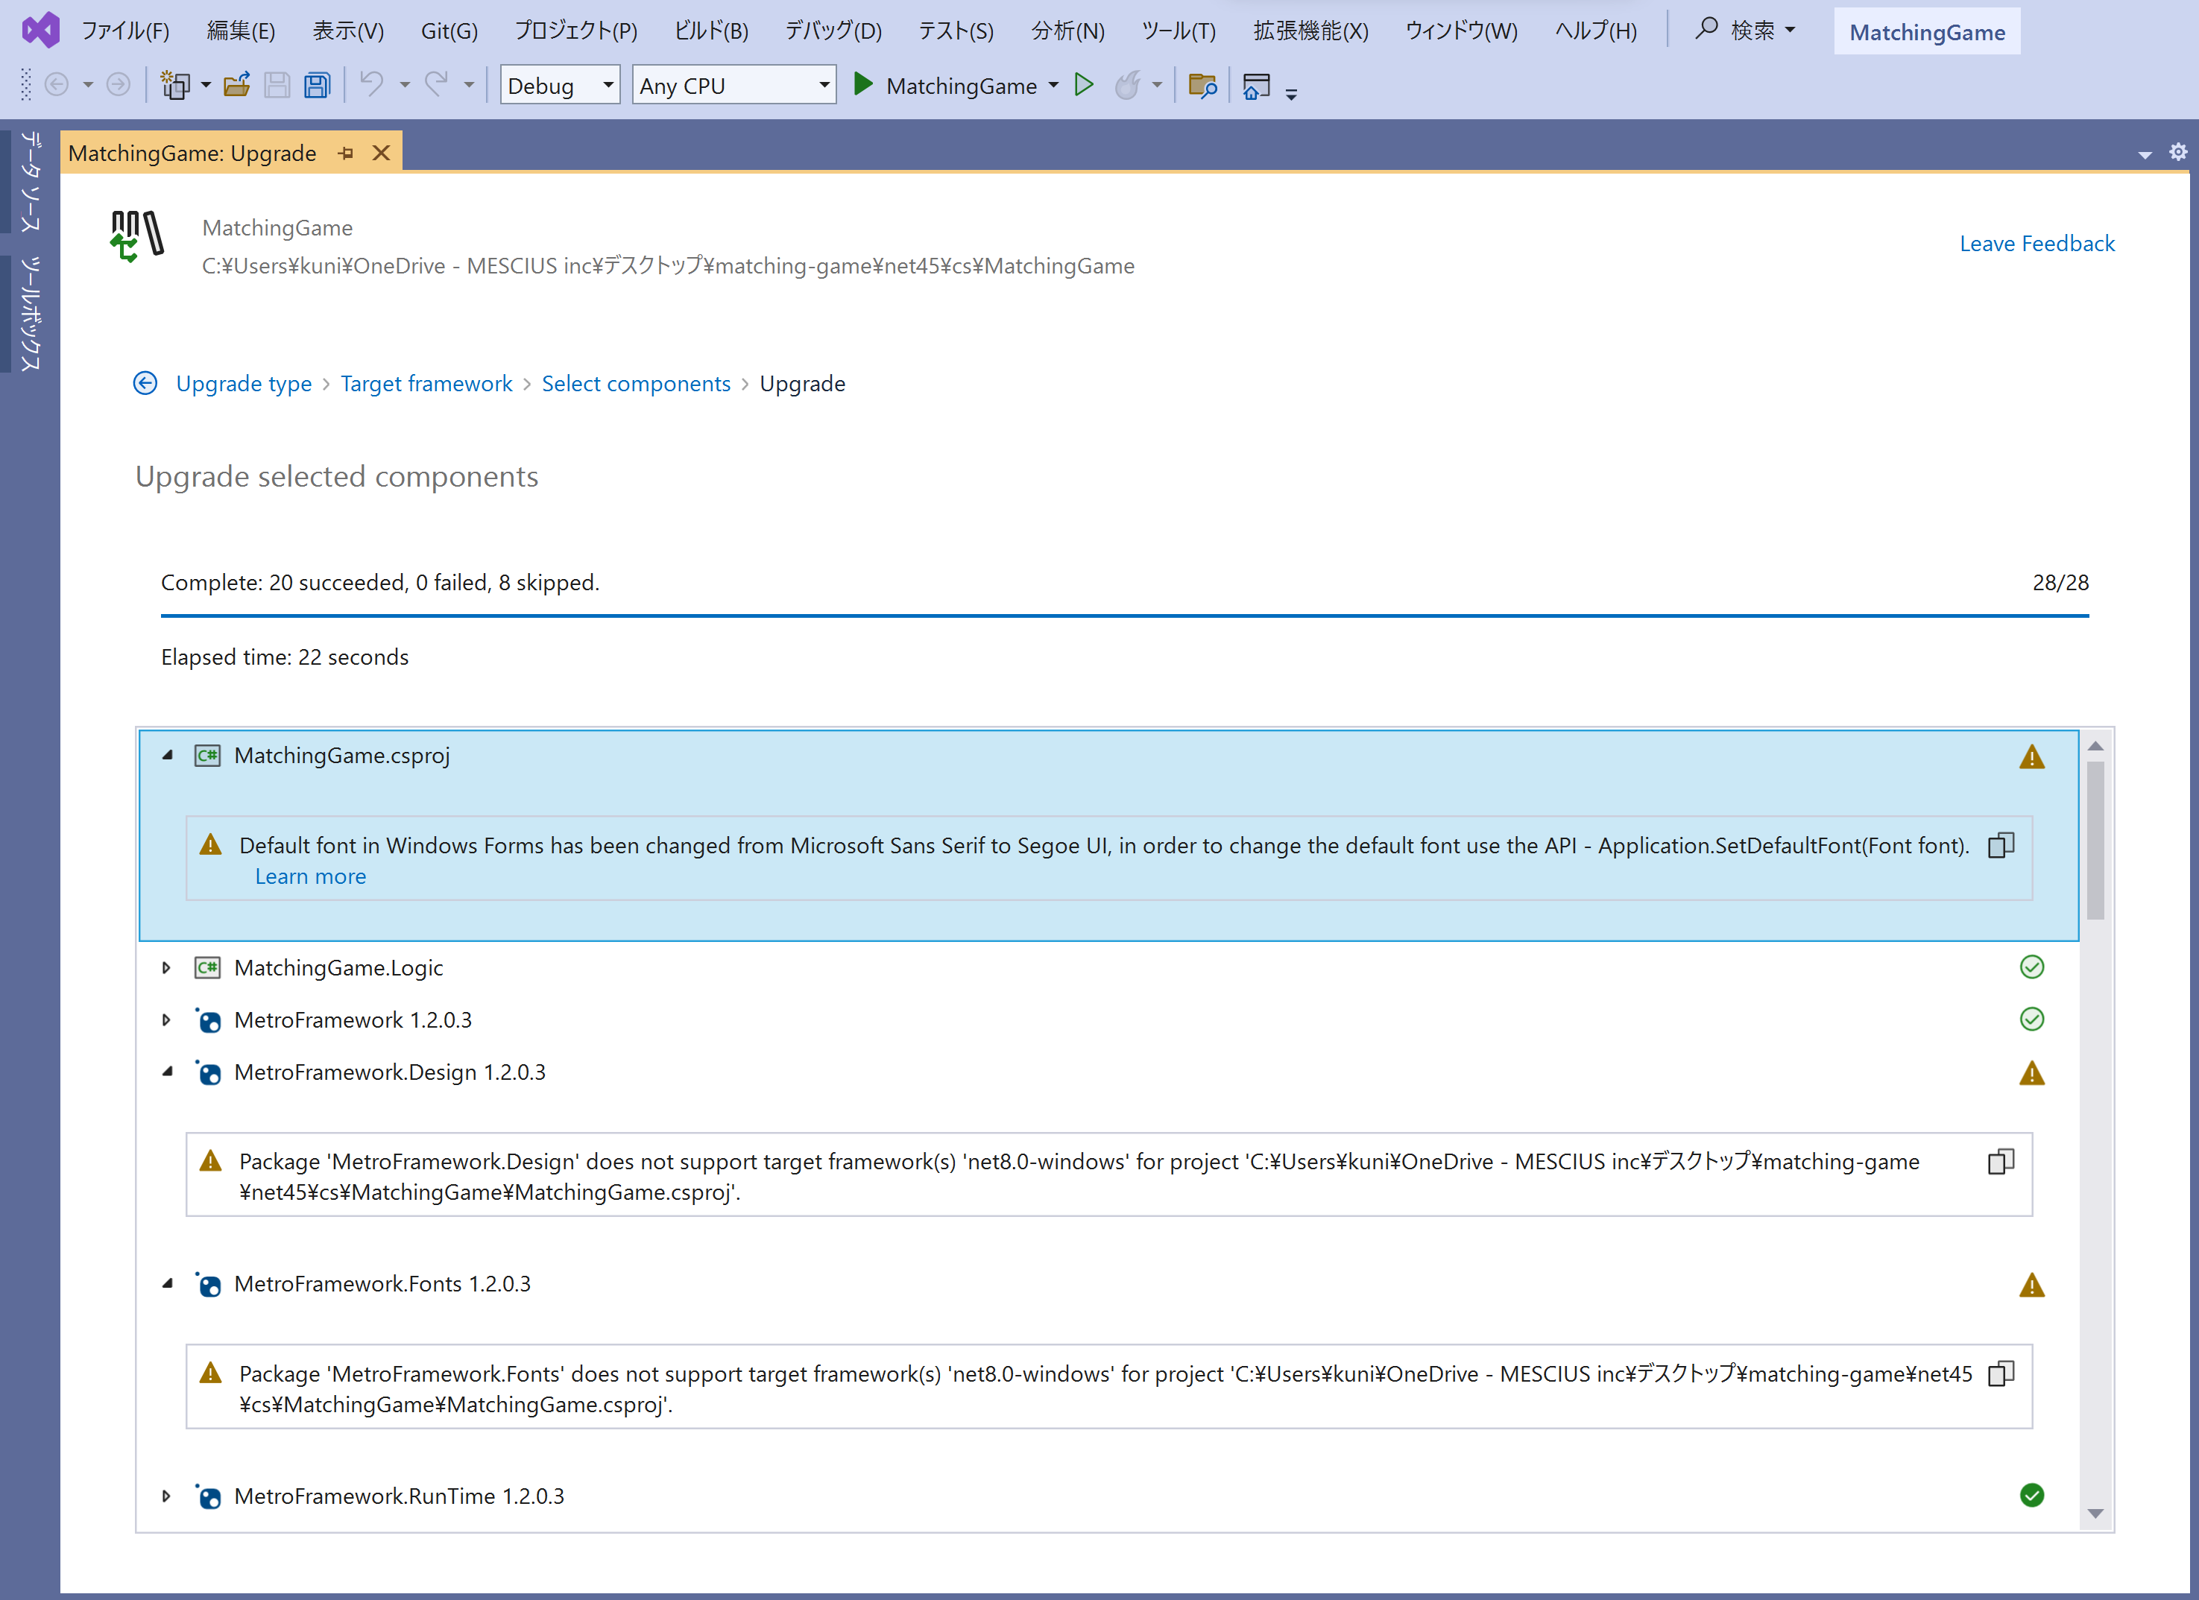Expand the MatchingGame.Logic node

tap(167, 968)
